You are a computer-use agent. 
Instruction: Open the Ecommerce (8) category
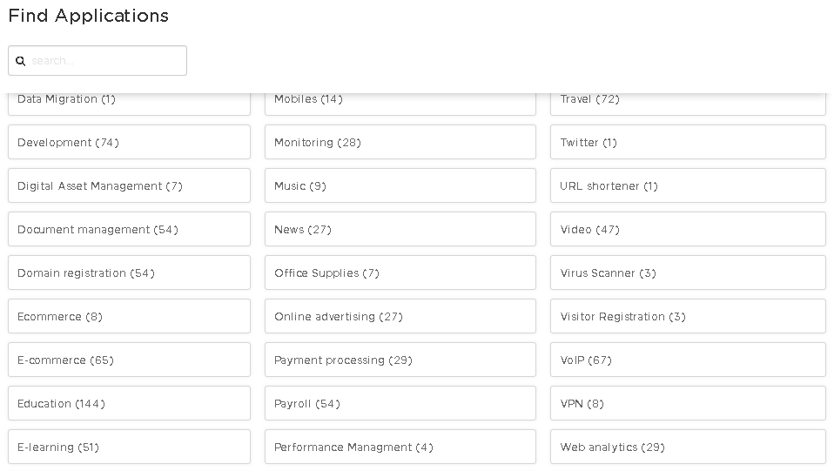tap(129, 316)
